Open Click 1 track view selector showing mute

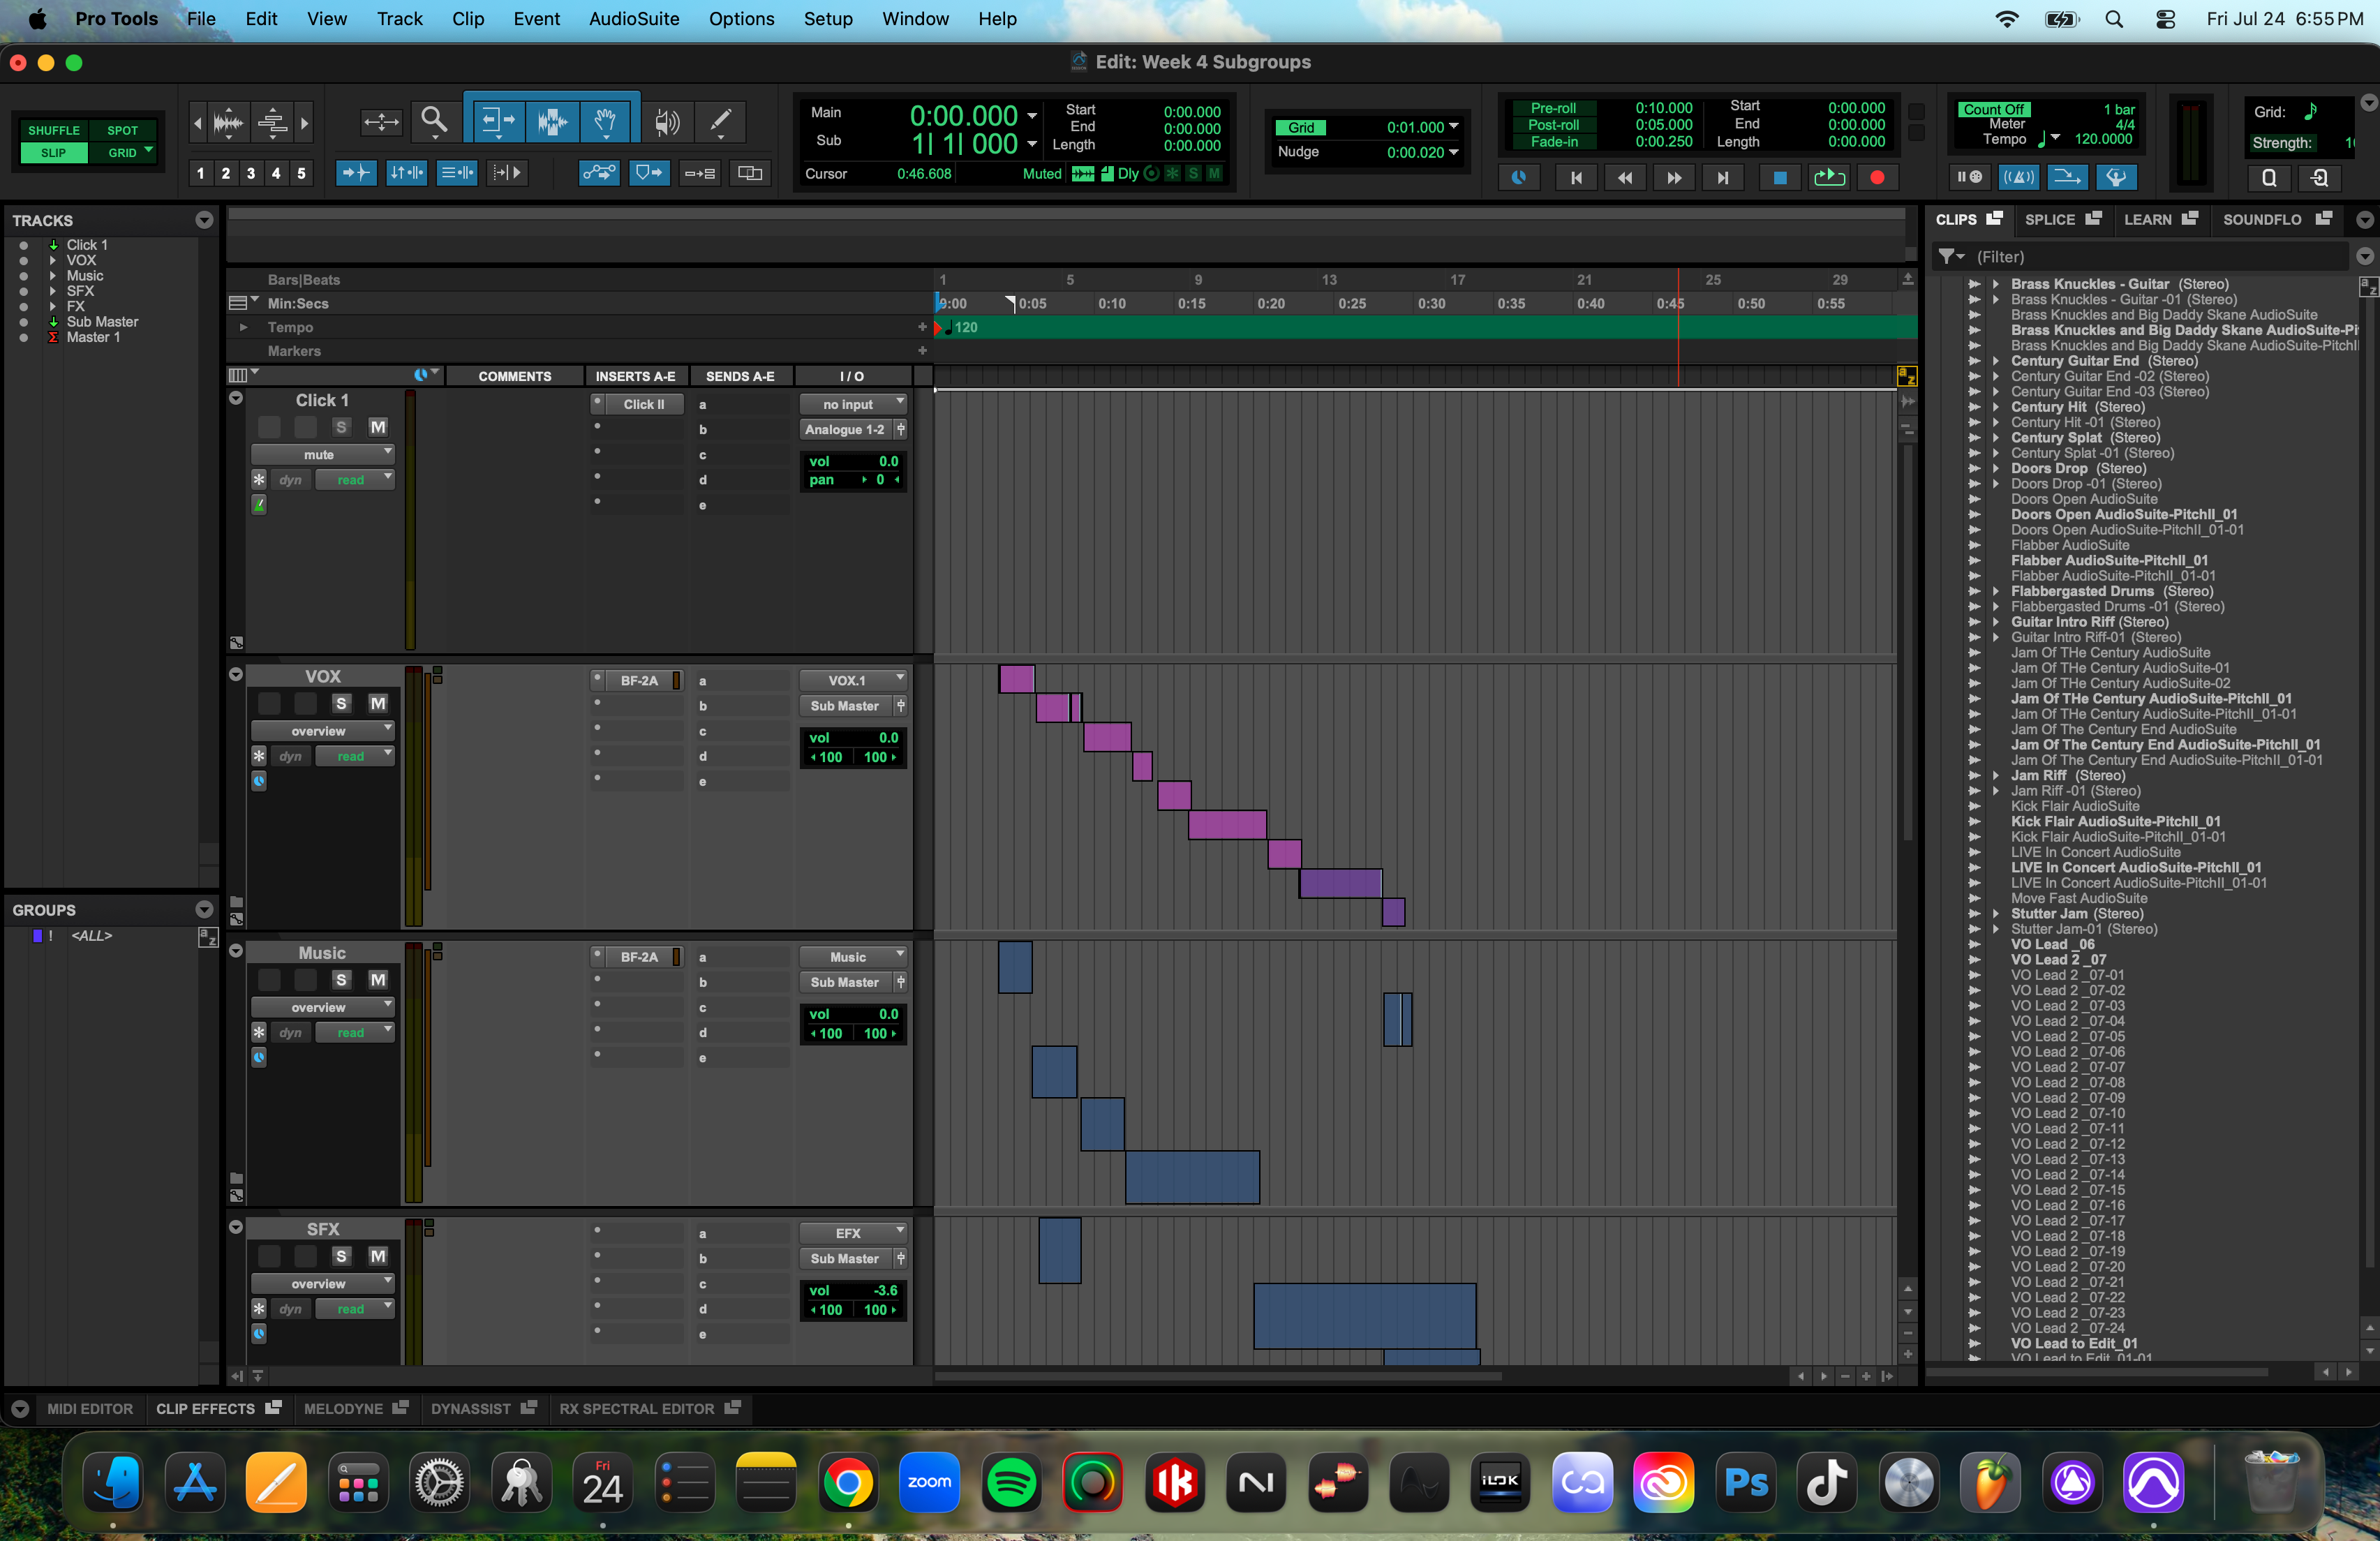(322, 455)
